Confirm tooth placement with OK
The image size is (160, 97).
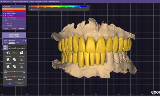coord(10,84)
